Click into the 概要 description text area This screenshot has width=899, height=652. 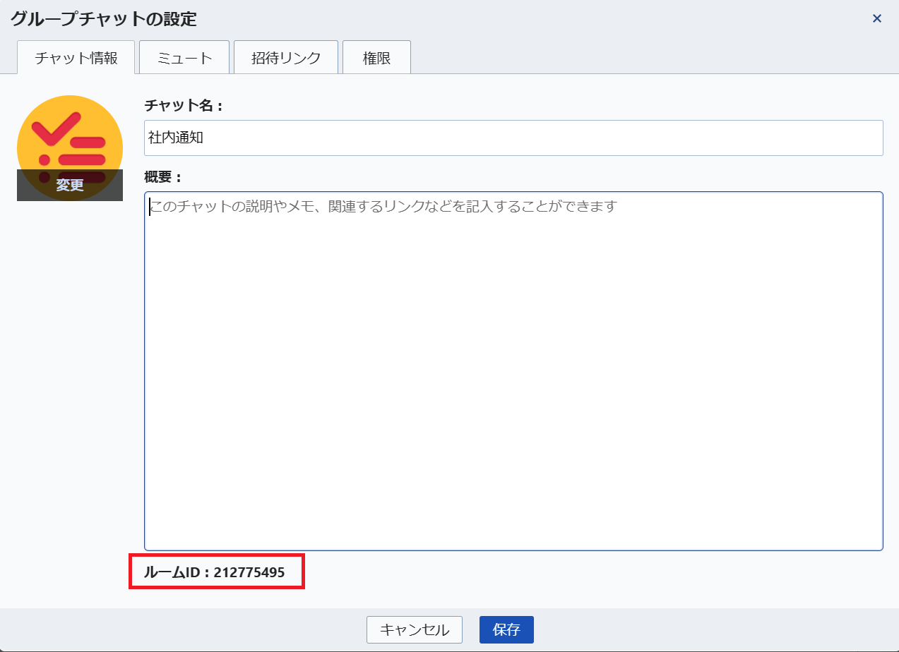click(x=513, y=371)
